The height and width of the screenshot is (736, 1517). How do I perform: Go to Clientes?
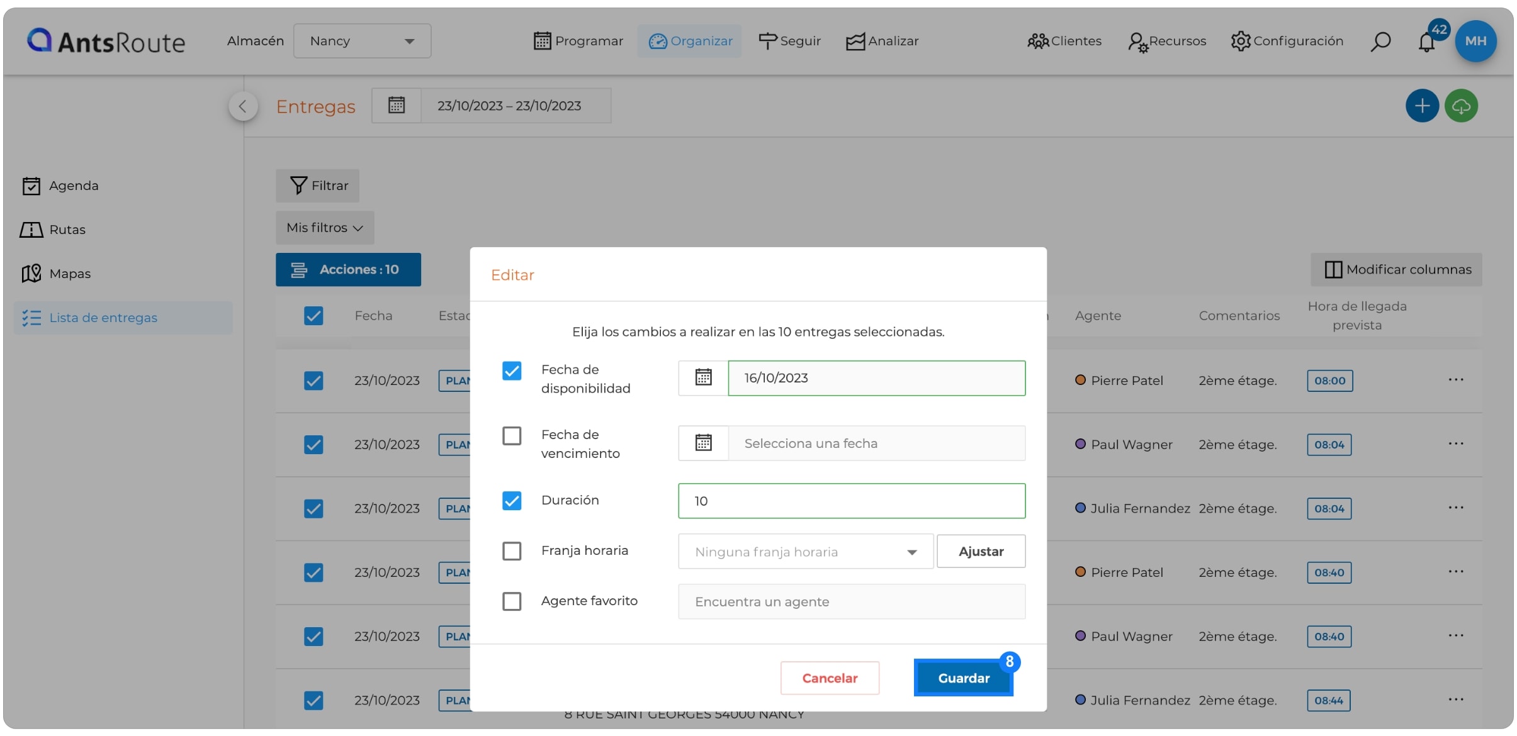(1064, 41)
